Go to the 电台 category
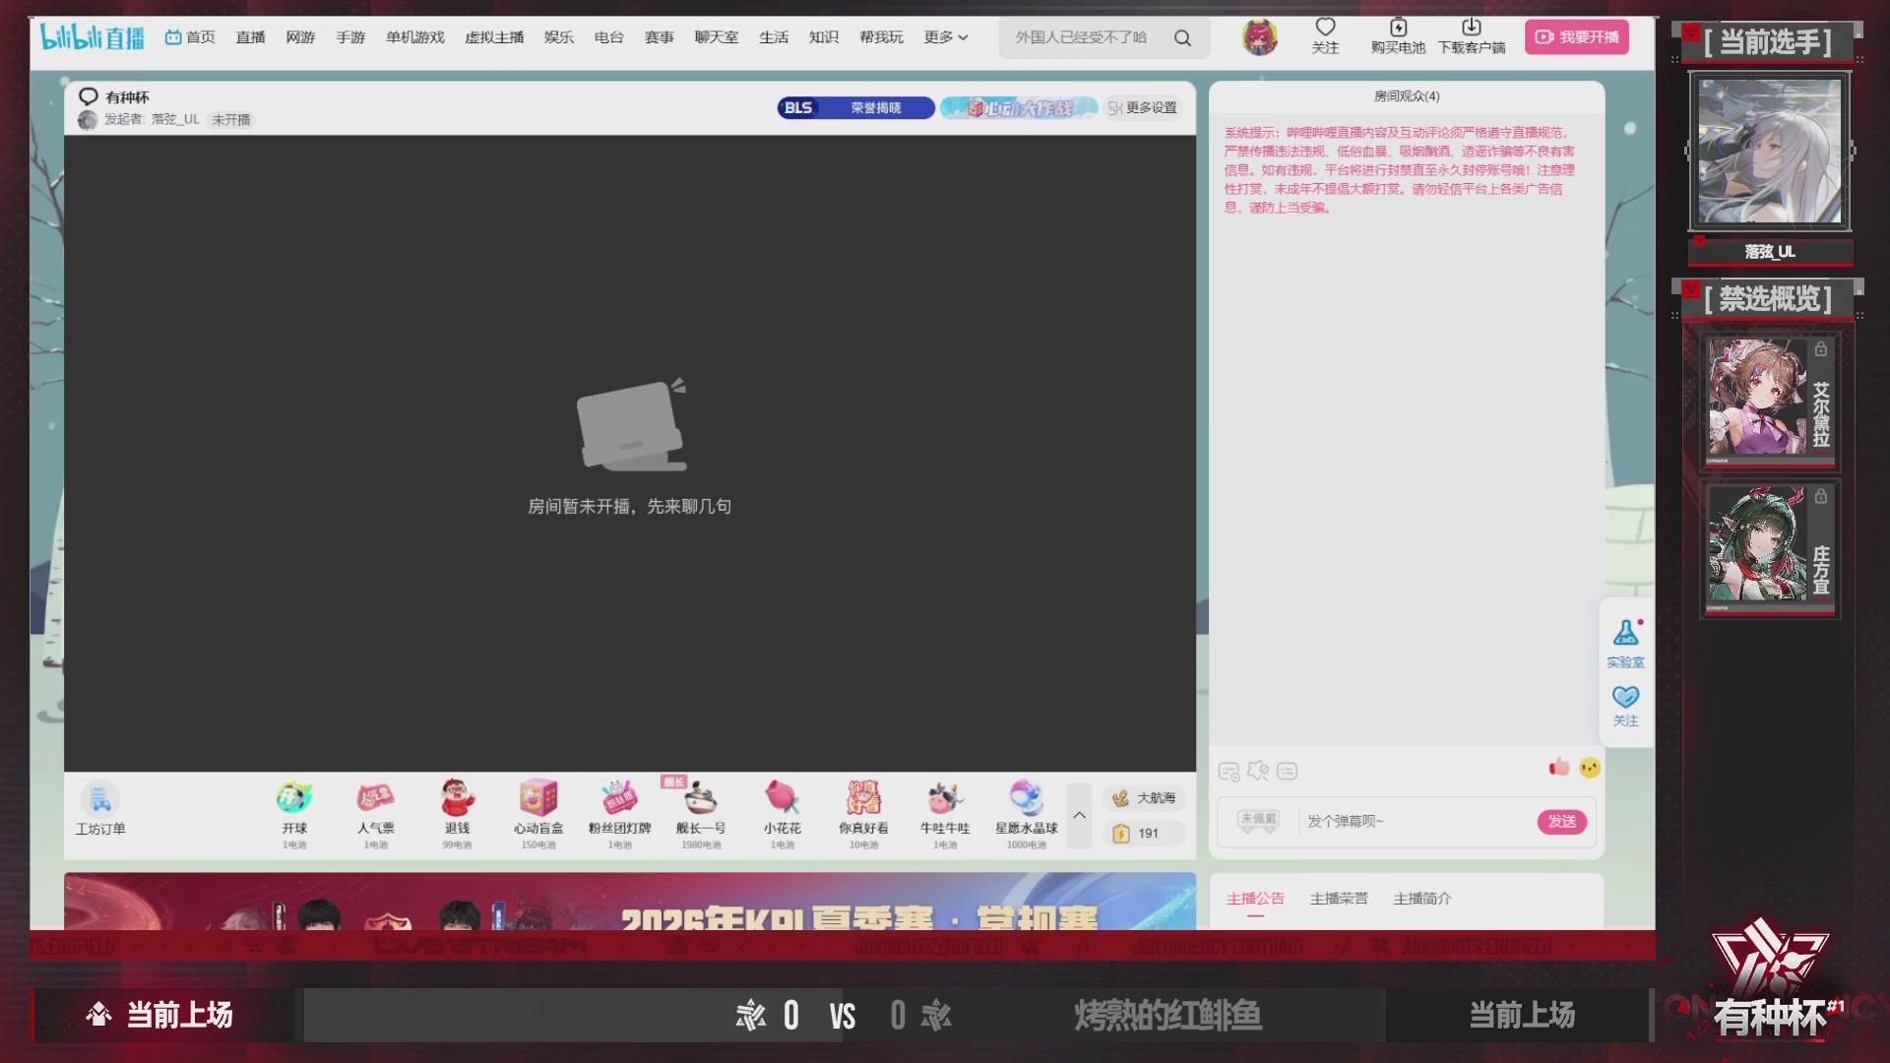 point(608,37)
